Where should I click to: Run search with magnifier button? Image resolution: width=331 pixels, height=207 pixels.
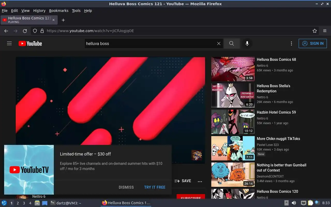[x=231, y=43]
